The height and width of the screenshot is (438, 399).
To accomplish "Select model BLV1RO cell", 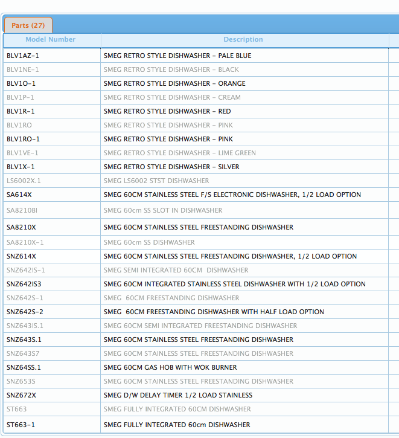I will pos(52,125).
